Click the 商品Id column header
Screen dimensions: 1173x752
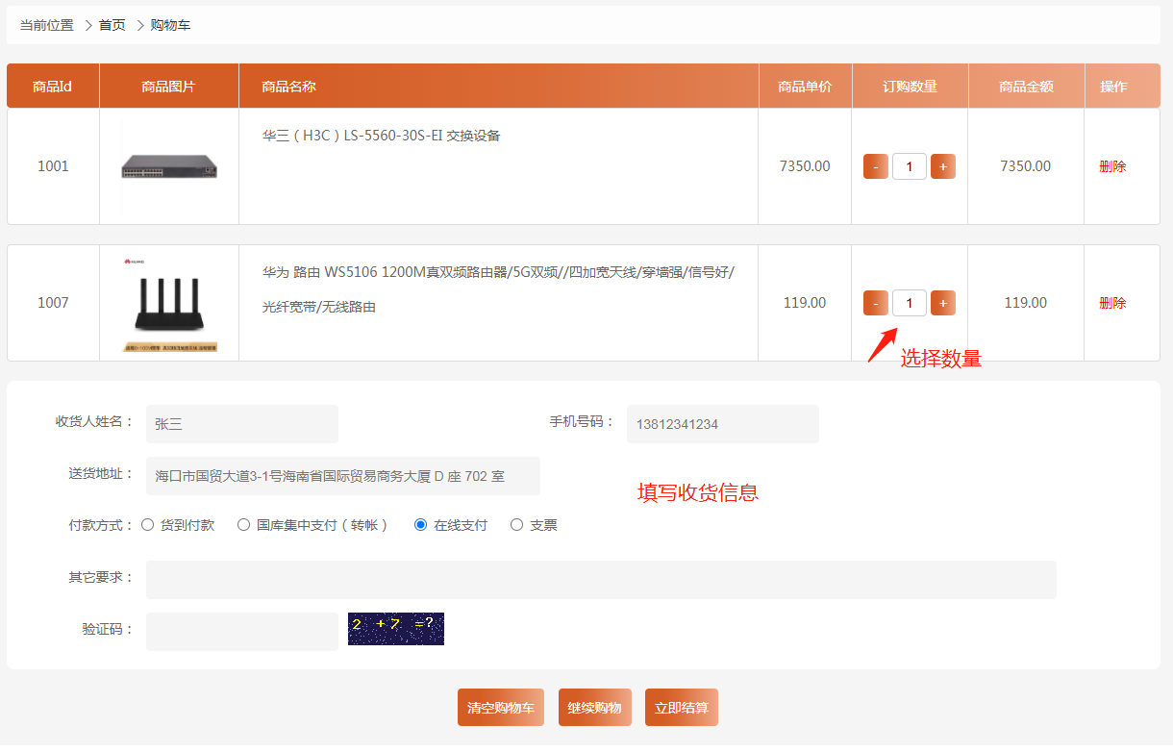click(x=53, y=87)
